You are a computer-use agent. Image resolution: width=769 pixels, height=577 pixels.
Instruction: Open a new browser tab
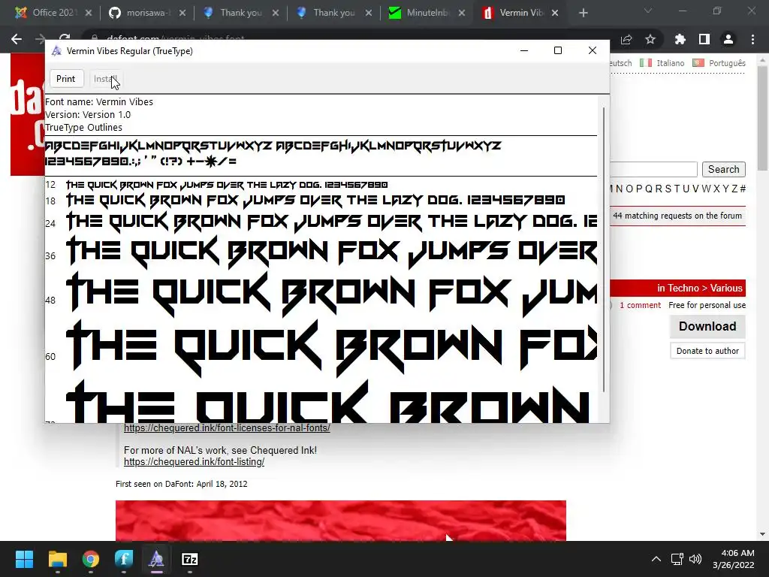tap(583, 14)
